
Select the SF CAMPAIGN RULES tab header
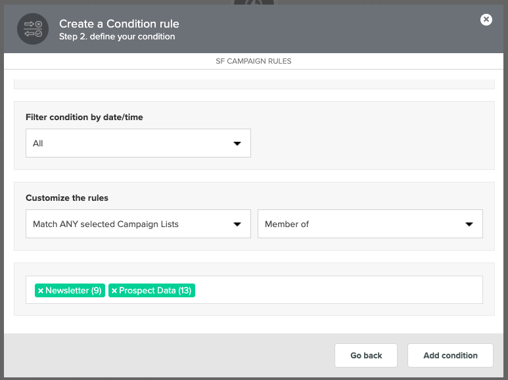click(x=254, y=61)
